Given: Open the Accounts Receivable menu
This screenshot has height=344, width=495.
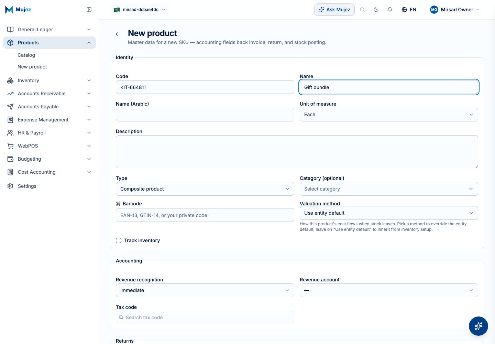Looking at the screenshot, I should coord(49,94).
